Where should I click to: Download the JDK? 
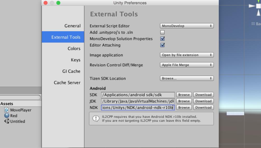click(x=203, y=101)
